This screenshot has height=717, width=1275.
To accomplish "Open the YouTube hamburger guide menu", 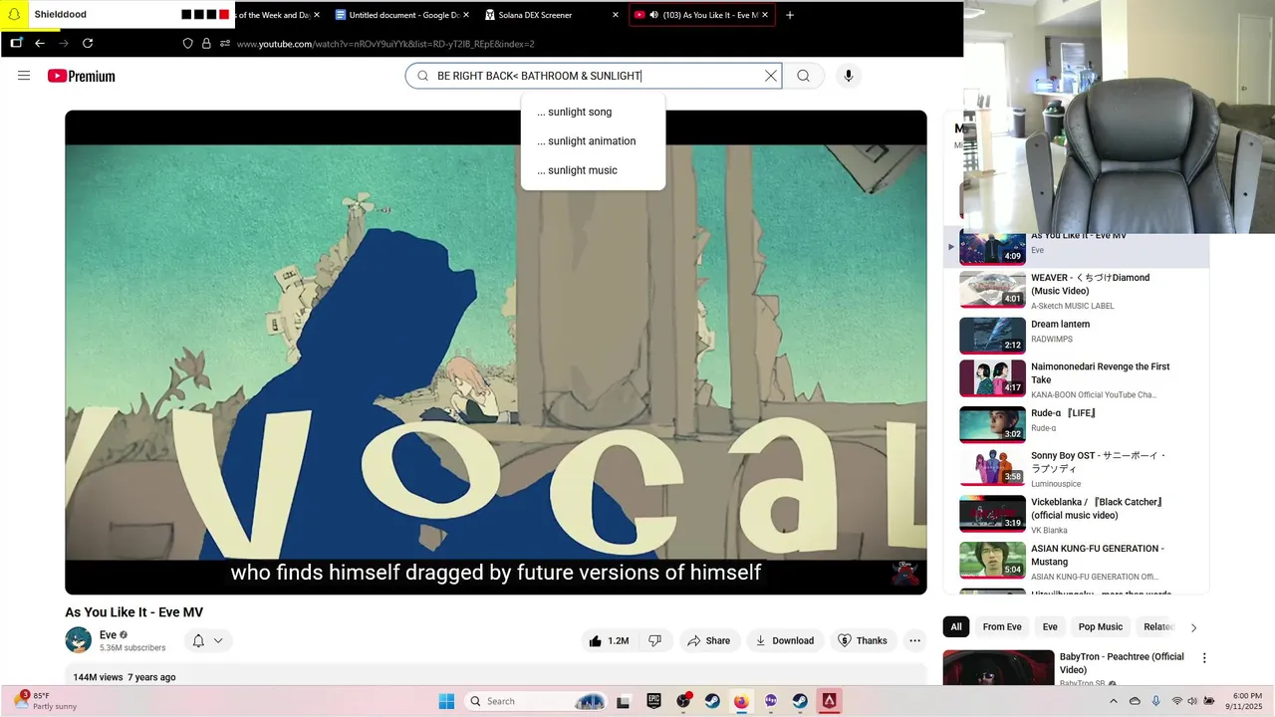I will 24,76.
